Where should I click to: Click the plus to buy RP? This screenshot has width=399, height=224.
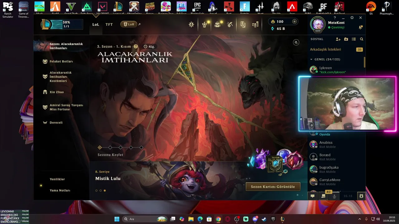(x=294, y=21)
